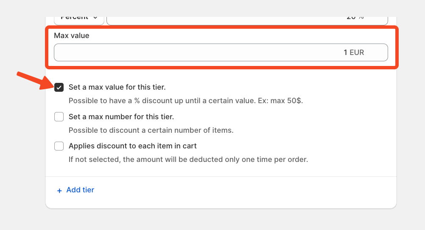Click the 'Possible to discount a certain number of items.' description

click(x=151, y=130)
